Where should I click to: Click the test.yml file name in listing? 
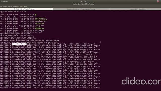pyautogui.click(x=38, y=32)
